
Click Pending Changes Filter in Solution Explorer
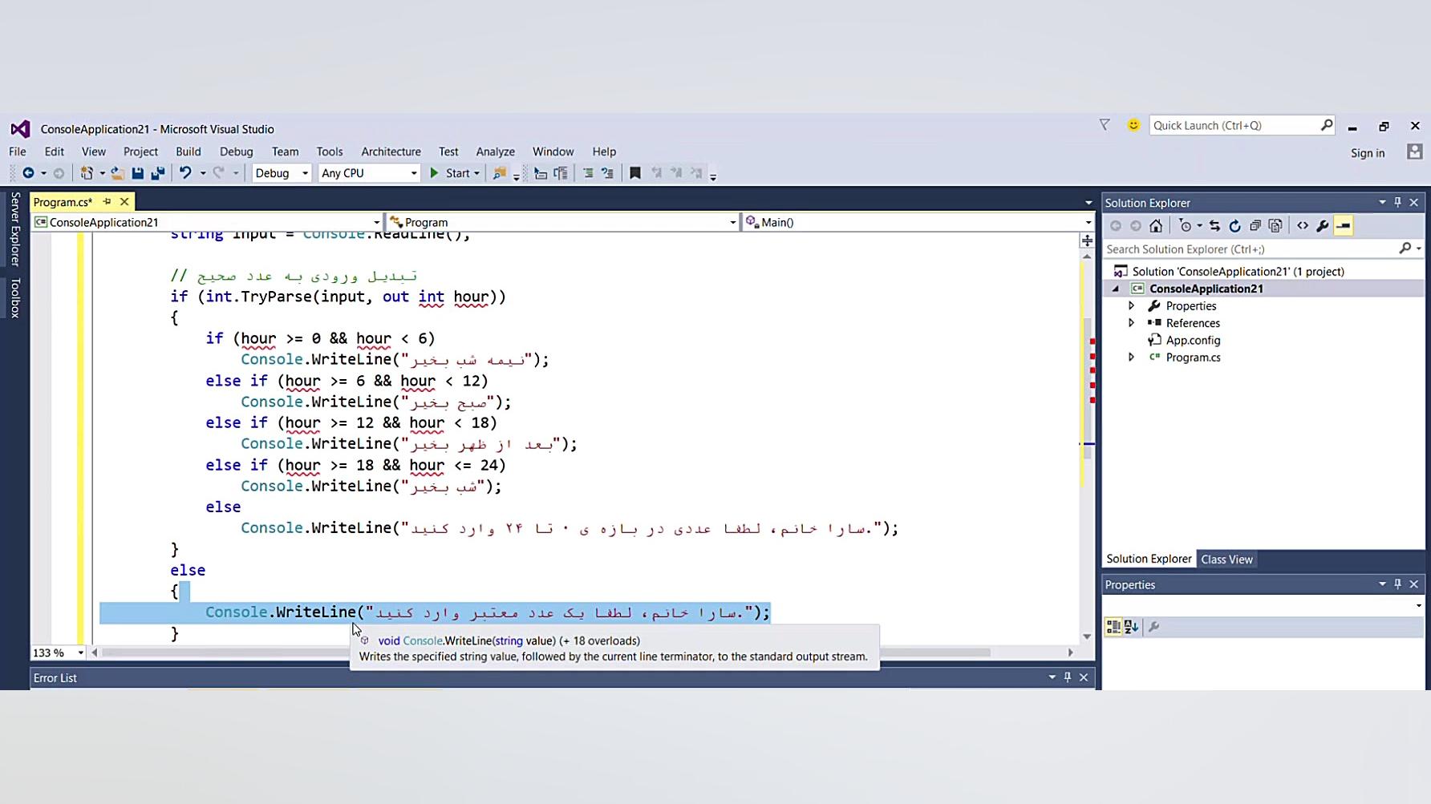1186,226
